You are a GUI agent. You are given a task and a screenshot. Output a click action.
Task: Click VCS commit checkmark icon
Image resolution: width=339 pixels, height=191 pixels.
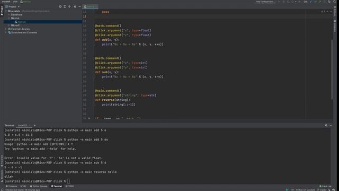tap(316, 2)
